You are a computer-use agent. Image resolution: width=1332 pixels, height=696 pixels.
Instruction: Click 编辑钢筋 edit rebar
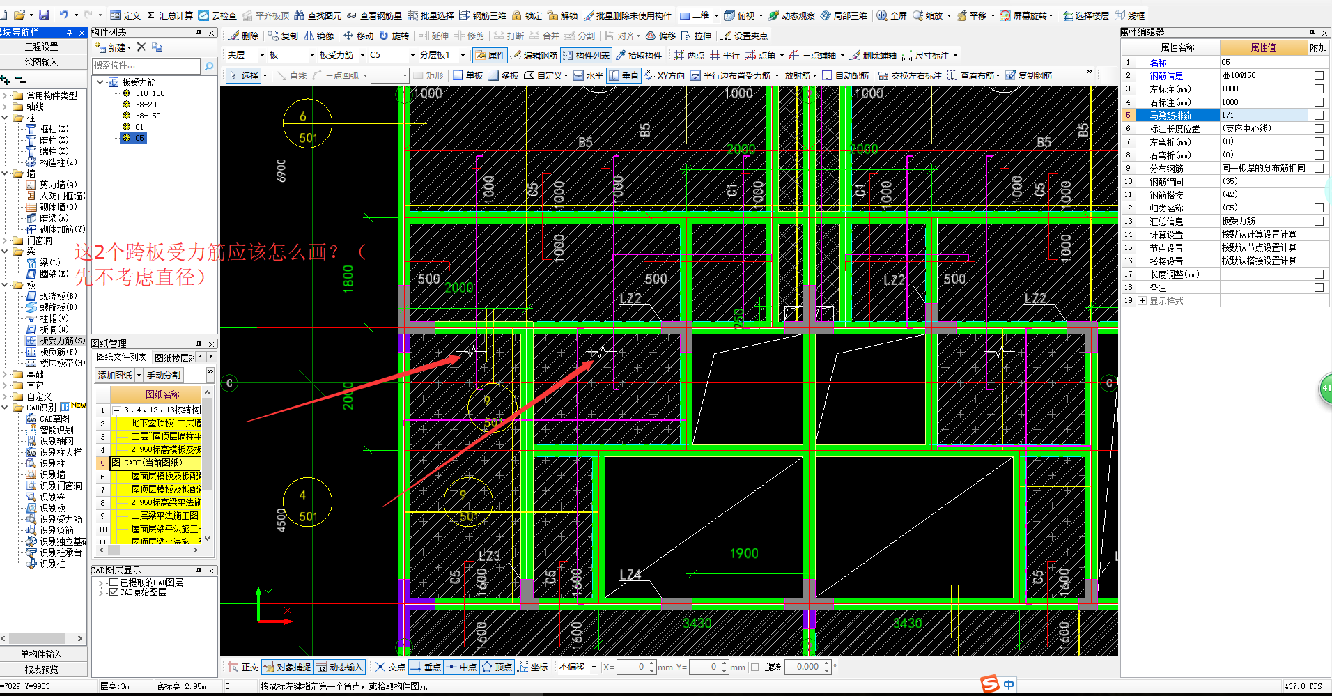pos(534,55)
